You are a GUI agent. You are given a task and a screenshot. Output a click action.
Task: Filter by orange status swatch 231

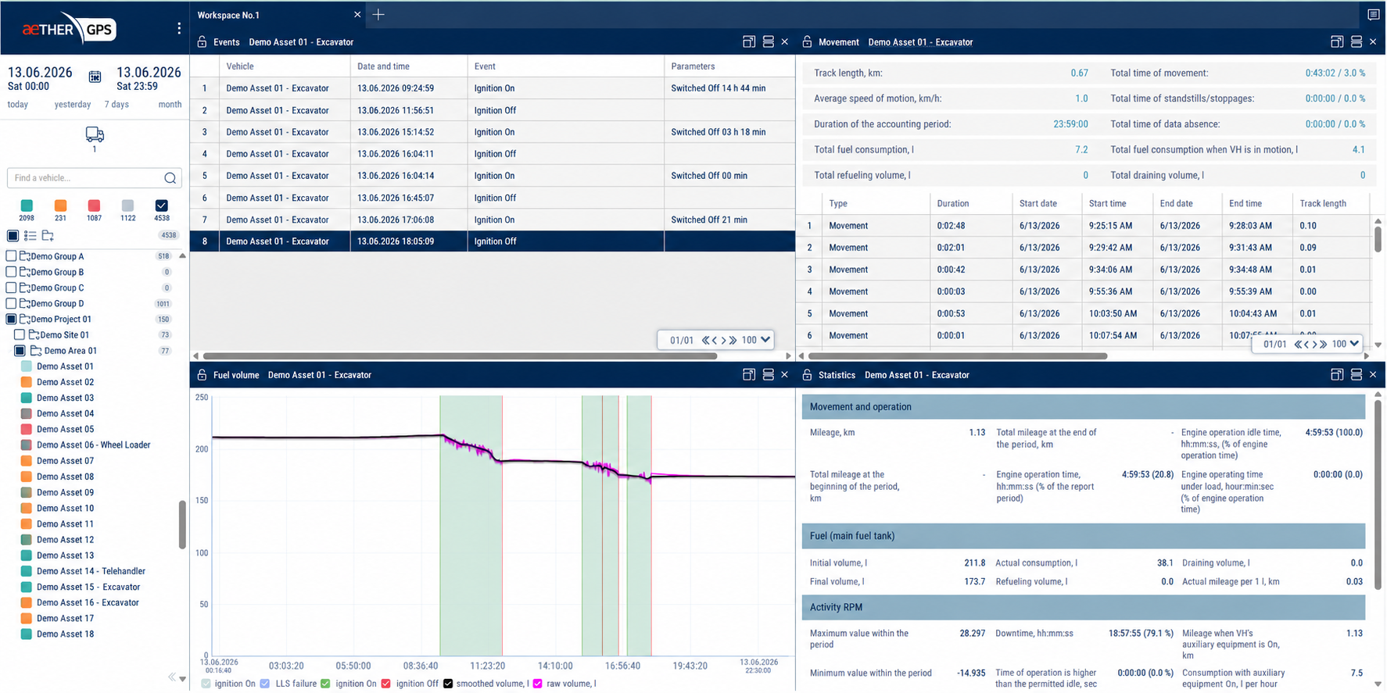click(x=60, y=205)
